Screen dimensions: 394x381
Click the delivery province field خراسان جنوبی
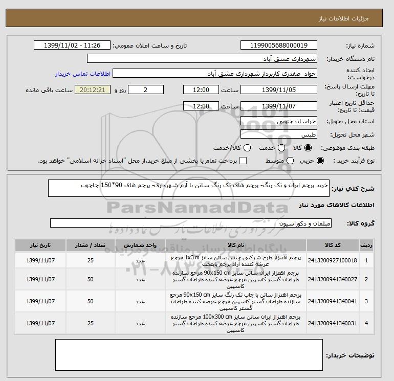coord(279,121)
